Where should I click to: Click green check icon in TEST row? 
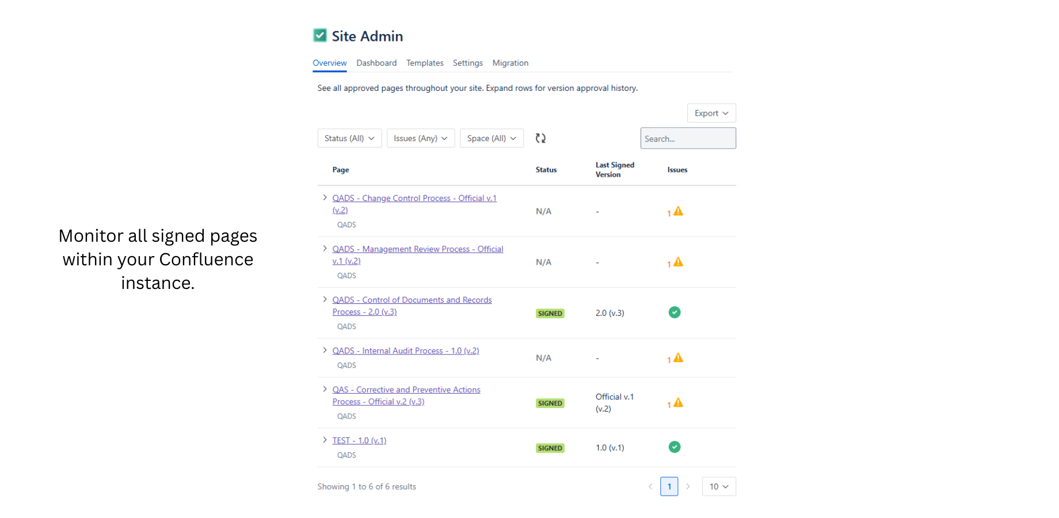pos(675,447)
